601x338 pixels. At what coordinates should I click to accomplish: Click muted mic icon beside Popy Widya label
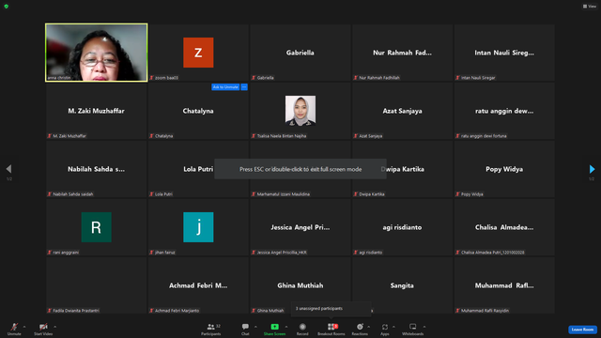(457, 194)
